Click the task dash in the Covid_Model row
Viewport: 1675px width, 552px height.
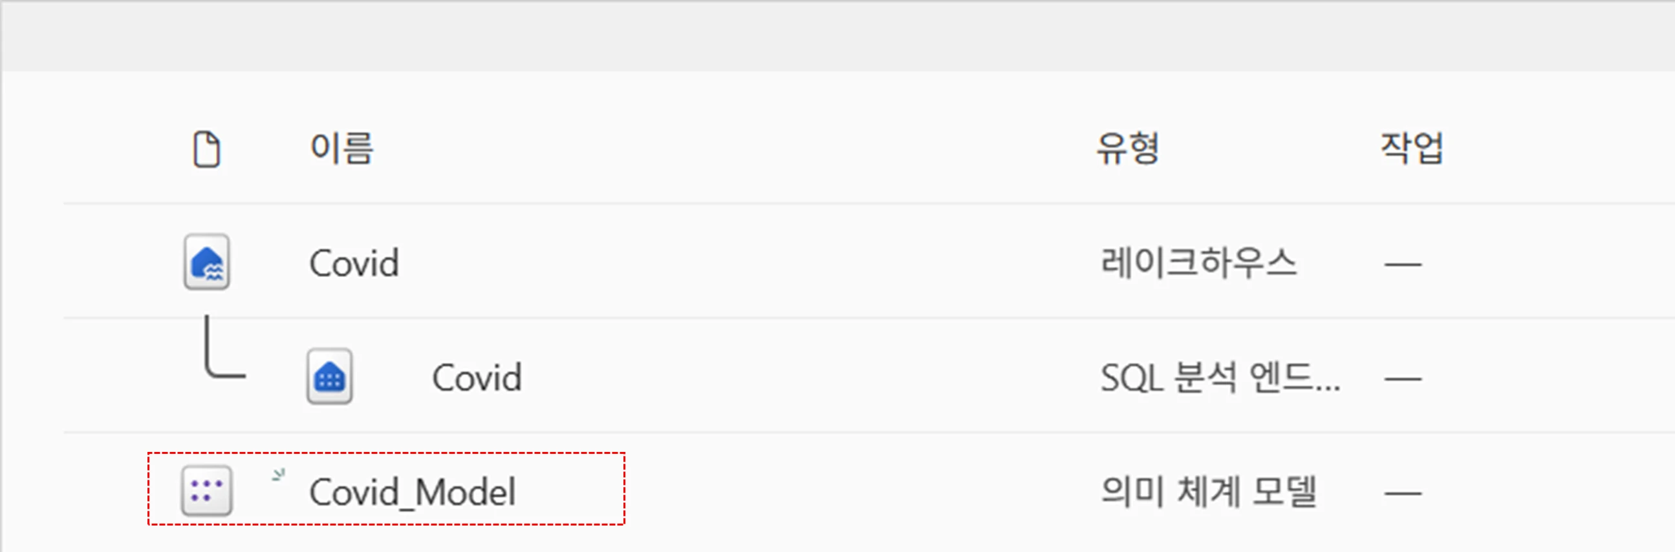(x=1403, y=493)
